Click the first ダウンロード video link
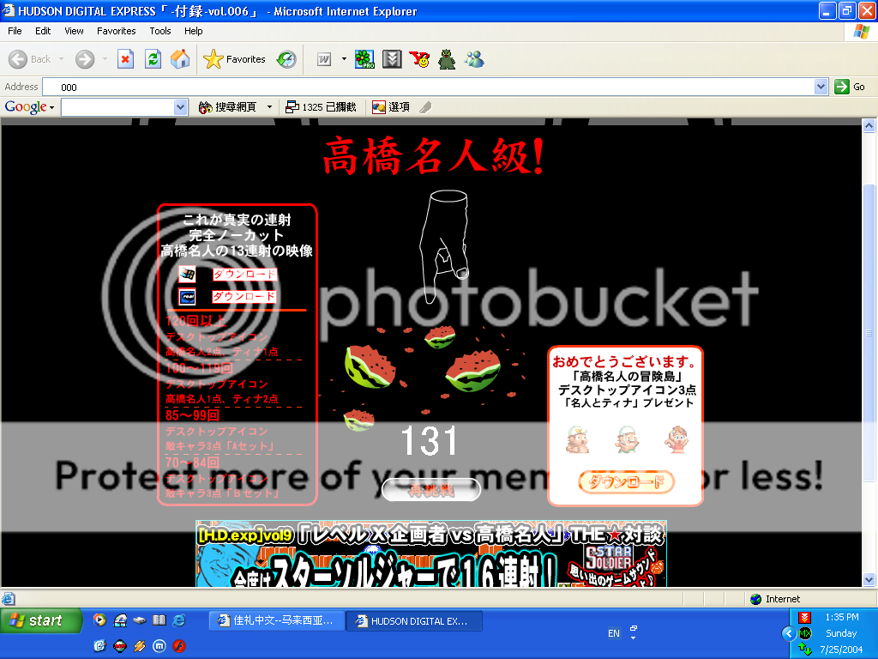The height and width of the screenshot is (659, 878). click(244, 275)
